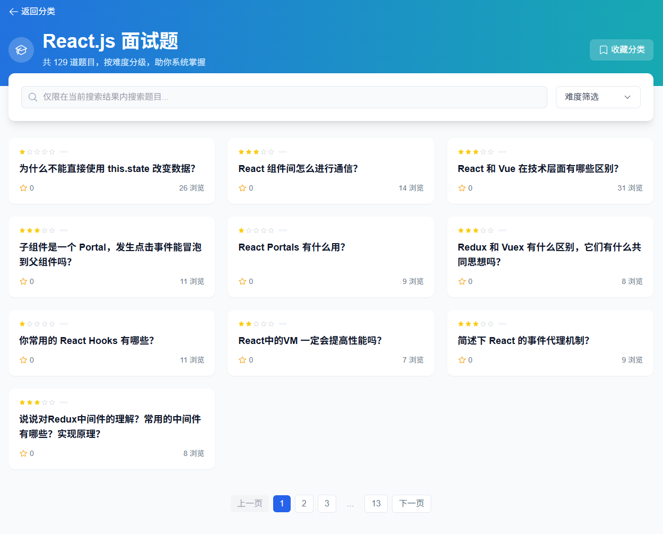The width and height of the screenshot is (663, 534).
Task: Favorite star on 'React 组件间怎么进行通信' card
Action: [242, 188]
